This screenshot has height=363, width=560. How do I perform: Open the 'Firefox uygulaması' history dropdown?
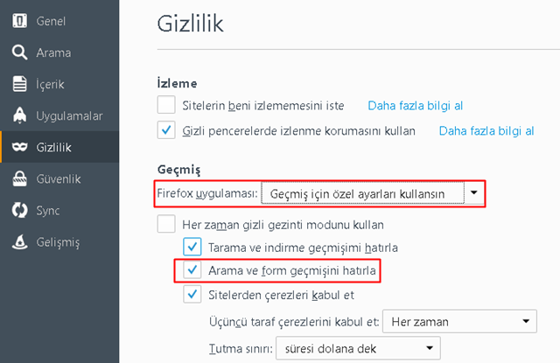coord(374,192)
